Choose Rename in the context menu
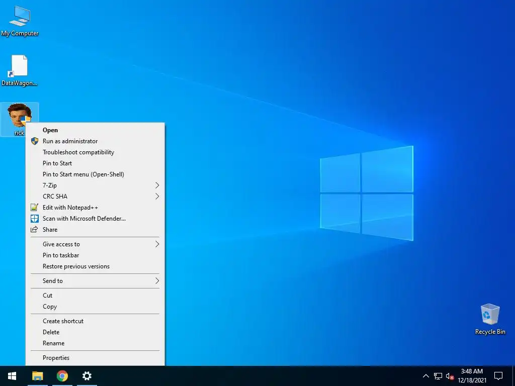 (x=95, y=343)
